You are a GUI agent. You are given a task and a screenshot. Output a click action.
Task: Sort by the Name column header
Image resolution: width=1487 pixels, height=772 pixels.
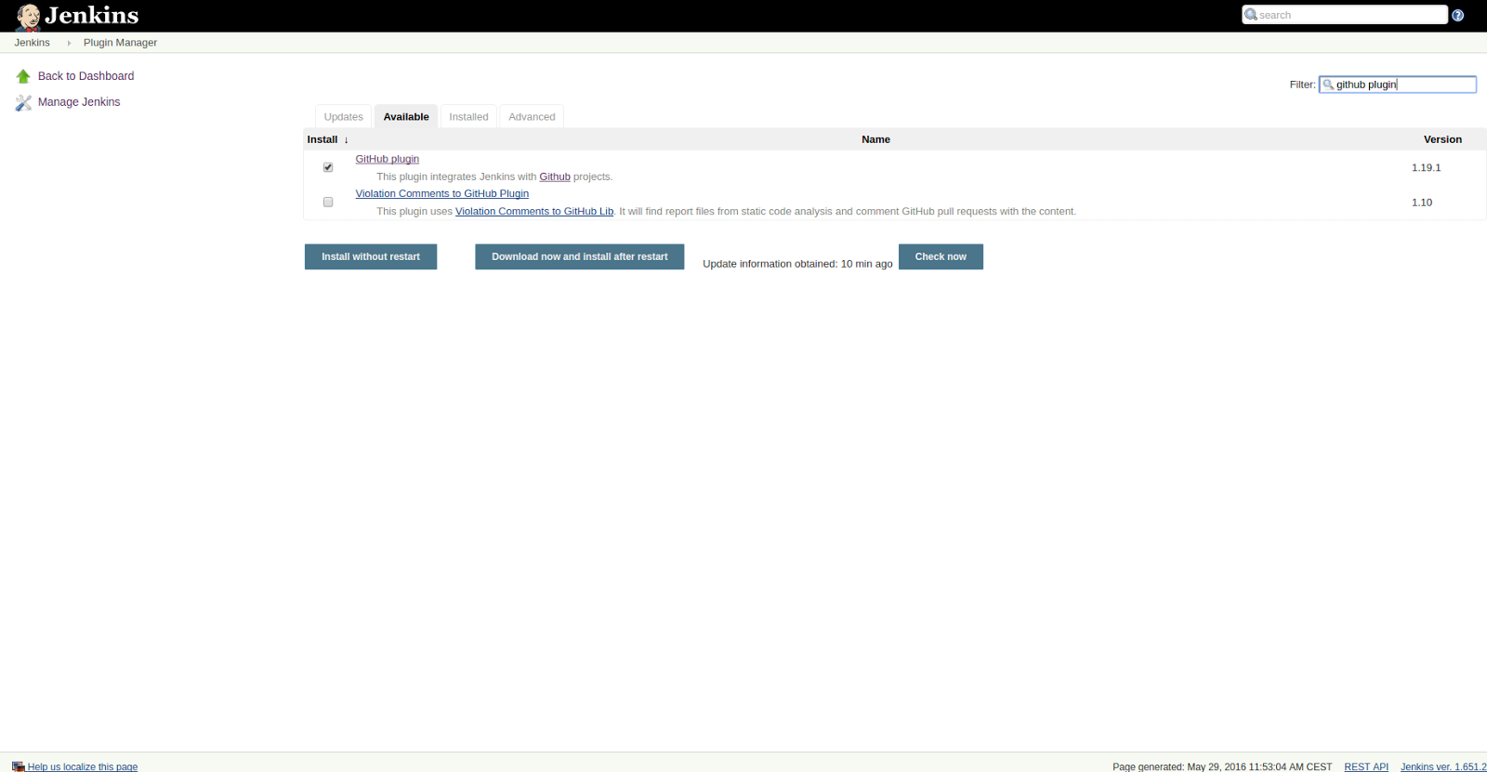875,139
